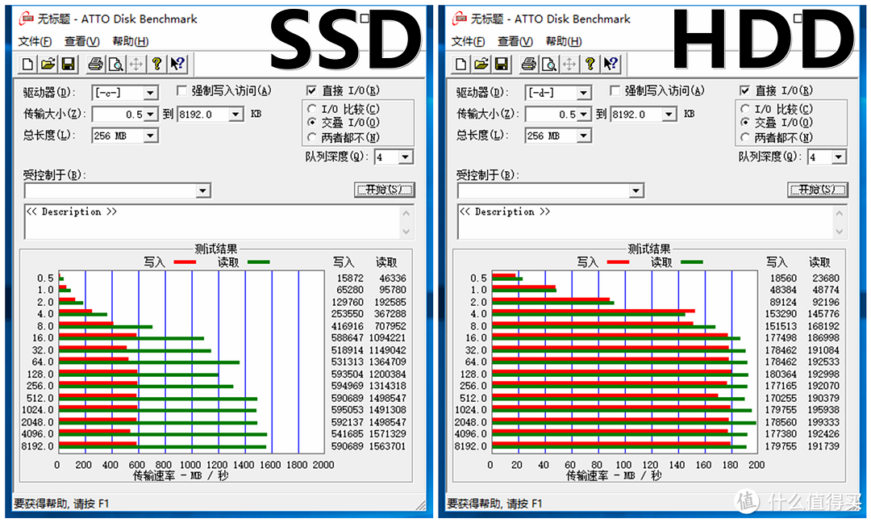Click Description scrollbar up arrow in HDD window
Image resolution: width=871 pixels, height=523 pixels.
(840, 213)
